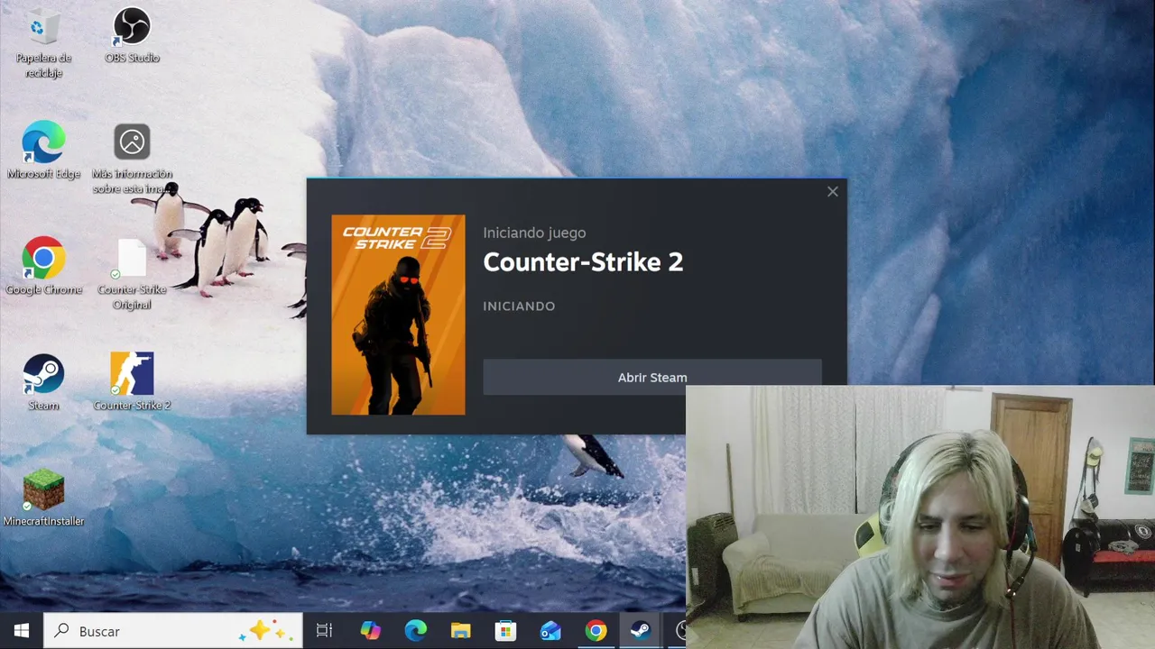
Task: Open the OBS Studio desktop shortcut
Action: [132, 36]
